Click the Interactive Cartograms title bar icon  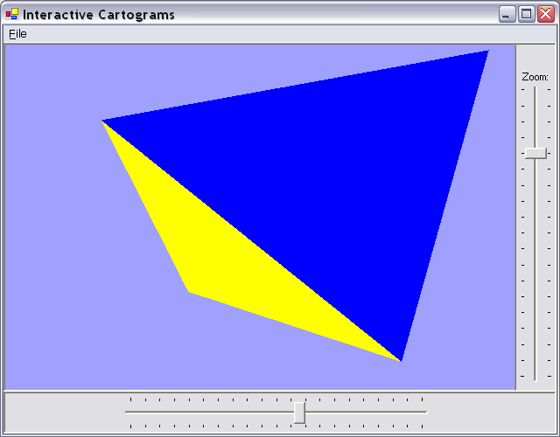pyautogui.click(x=11, y=14)
